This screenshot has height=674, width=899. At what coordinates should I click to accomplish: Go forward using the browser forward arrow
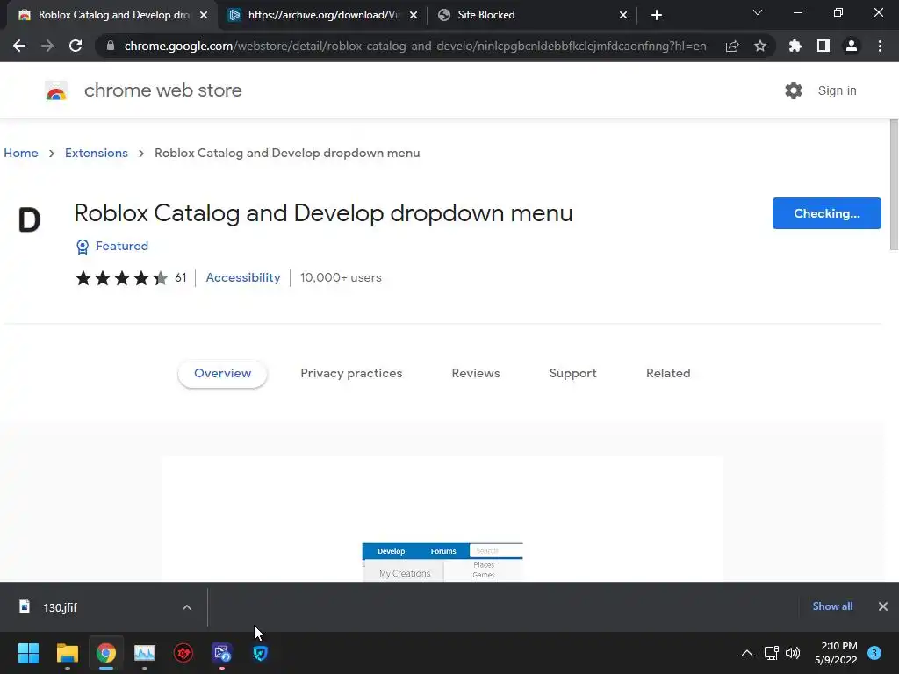click(47, 46)
